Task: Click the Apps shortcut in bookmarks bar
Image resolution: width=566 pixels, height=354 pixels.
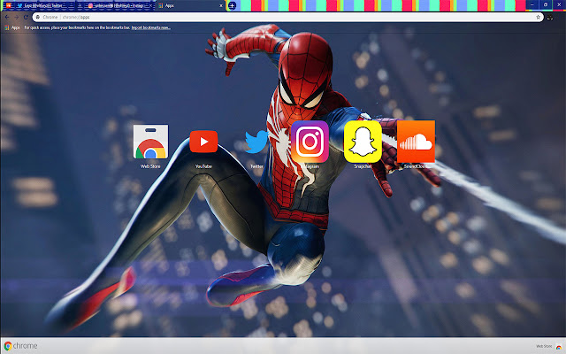Action: point(12,27)
